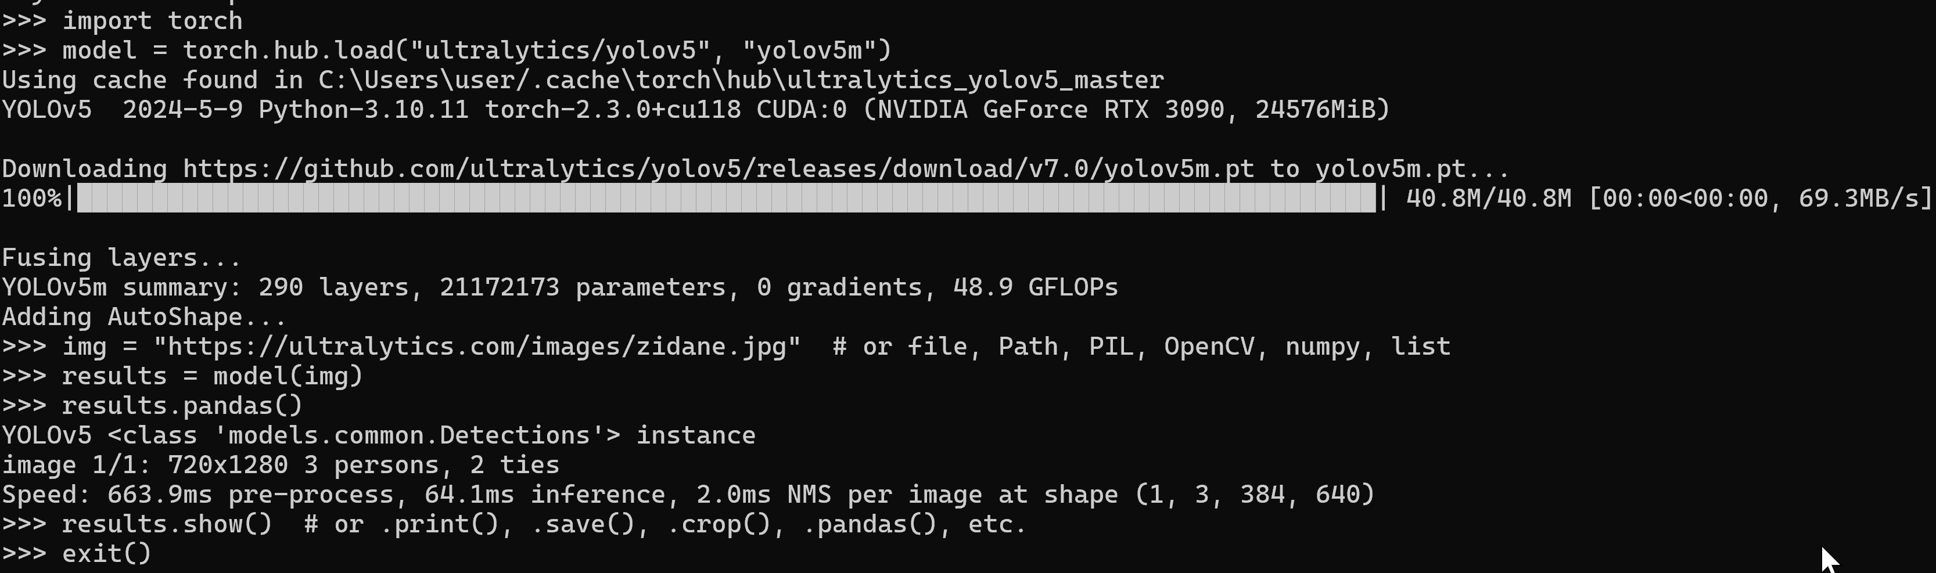Image resolution: width=1936 pixels, height=573 pixels.
Task: Click the results.pandas() command
Action: pos(182,406)
